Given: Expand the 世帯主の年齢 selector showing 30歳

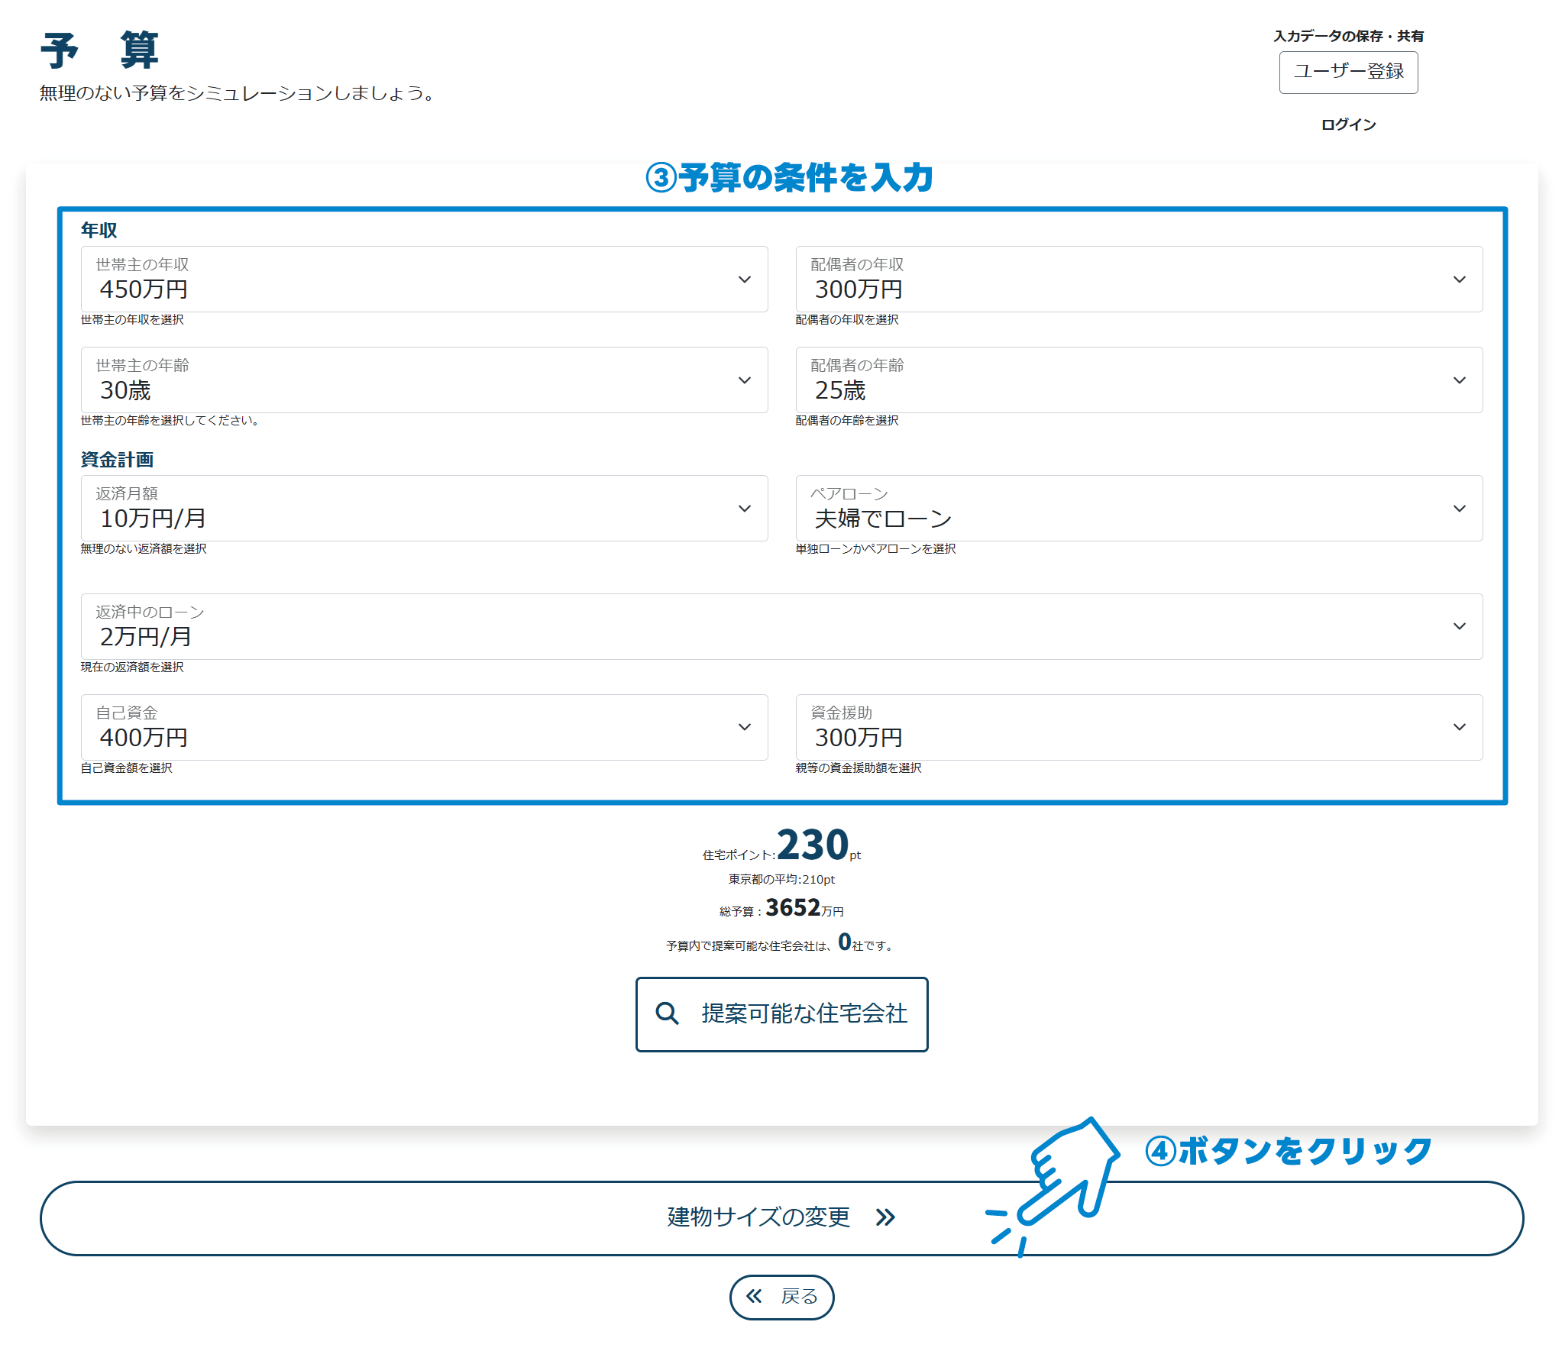Looking at the screenshot, I should (424, 380).
